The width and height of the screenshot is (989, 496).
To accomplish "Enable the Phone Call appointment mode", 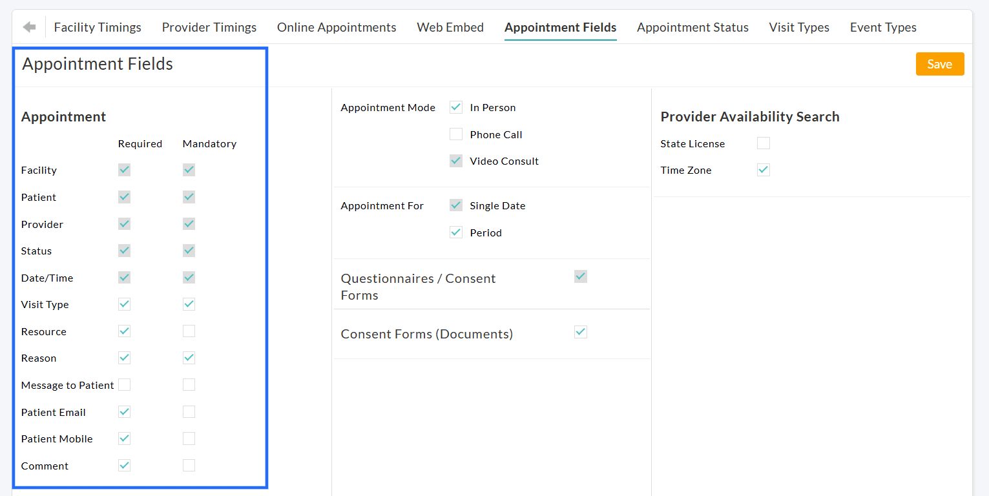I will click(456, 134).
